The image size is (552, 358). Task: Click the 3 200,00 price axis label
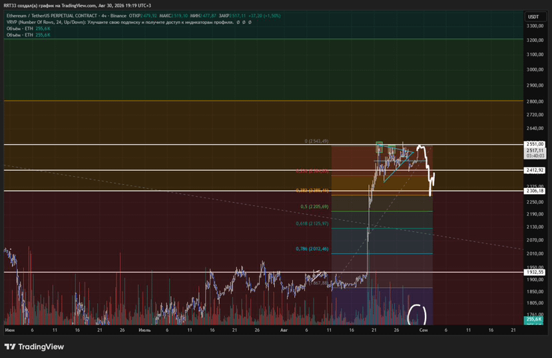click(x=535, y=40)
